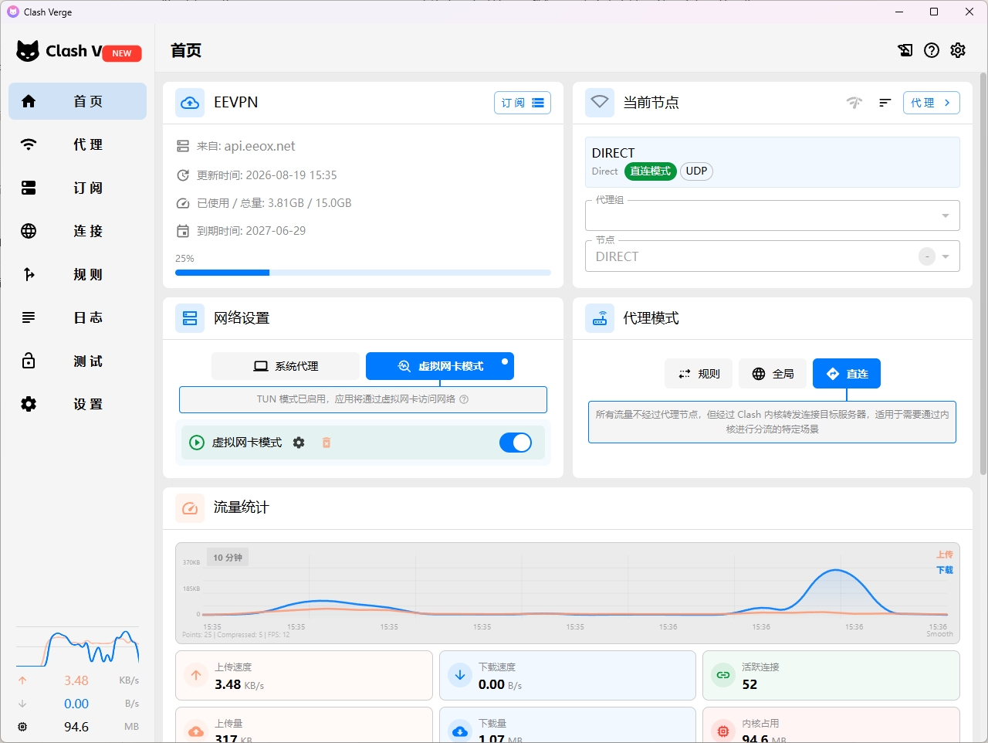Open the settings gear in top header
Screen dimensions: 988x743
coord(958,50)
